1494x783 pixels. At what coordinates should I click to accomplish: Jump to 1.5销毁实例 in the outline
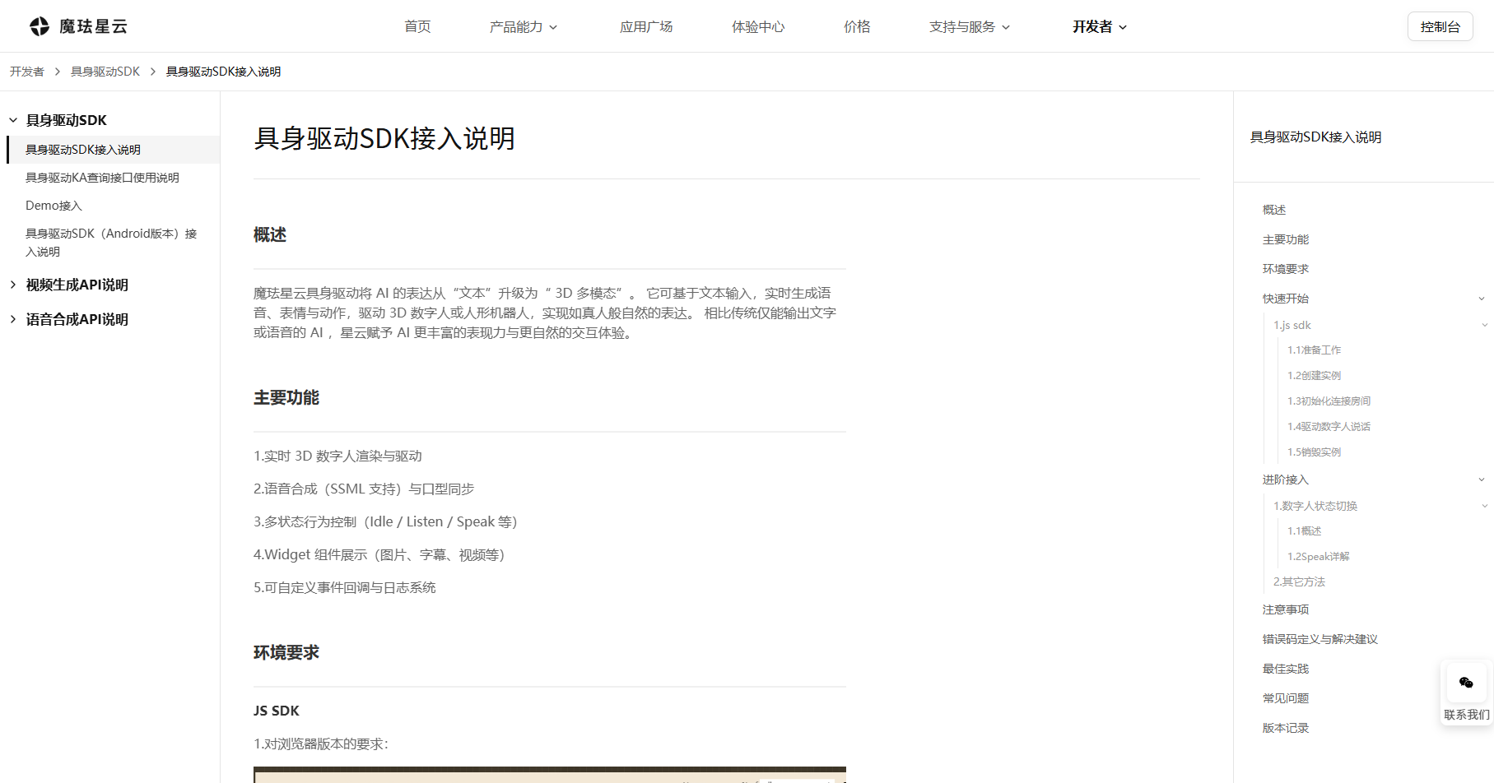coord(1314,452)
